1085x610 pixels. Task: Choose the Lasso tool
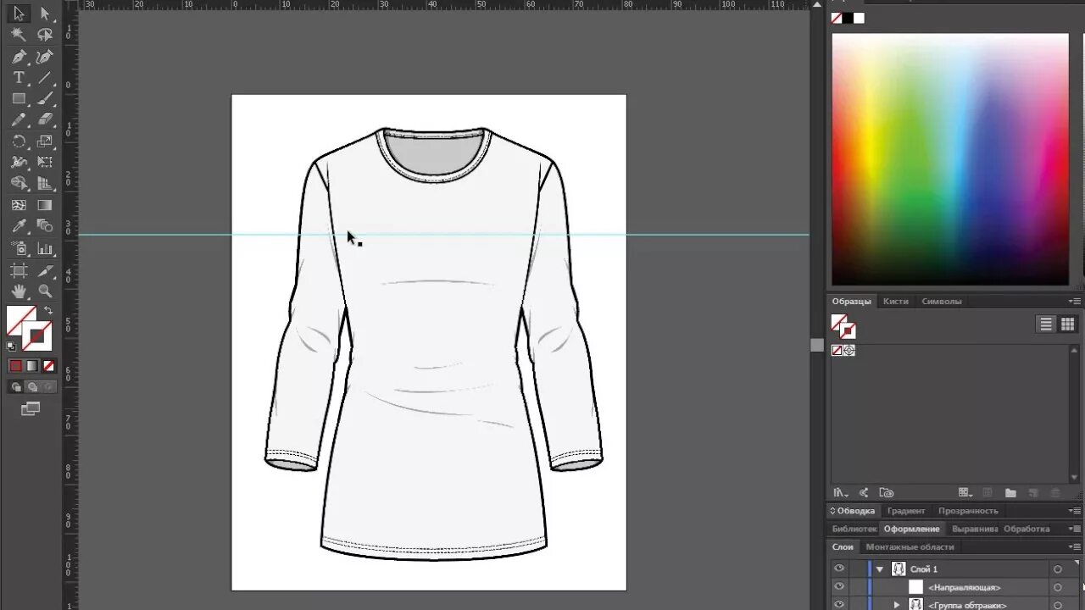click(x=45, y=35)
